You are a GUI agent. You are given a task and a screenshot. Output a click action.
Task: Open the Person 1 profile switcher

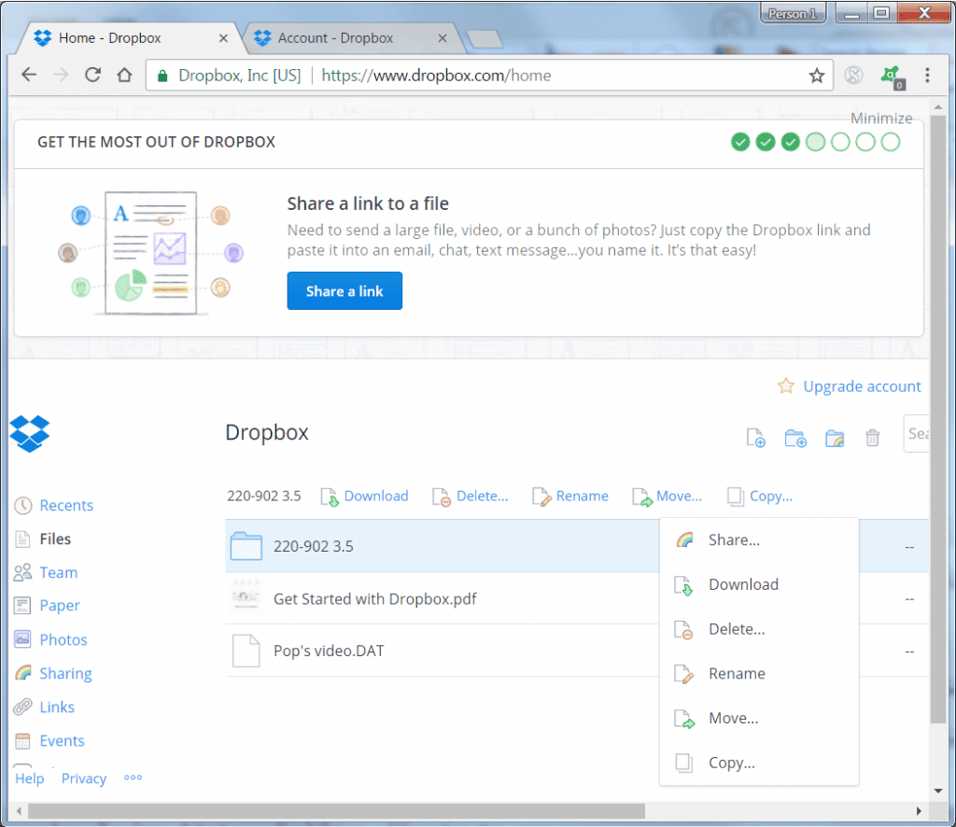click(x=792, y=13)
